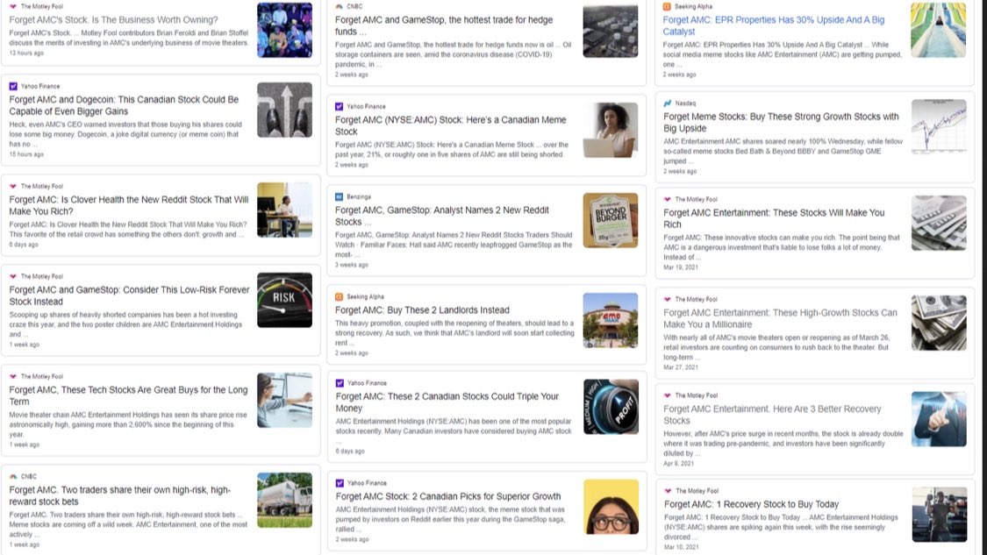Screen dimensions: 987x555
Task: Open 'These 2 Canadian Stocks Could Triple' headline
Action: [447, 402]
